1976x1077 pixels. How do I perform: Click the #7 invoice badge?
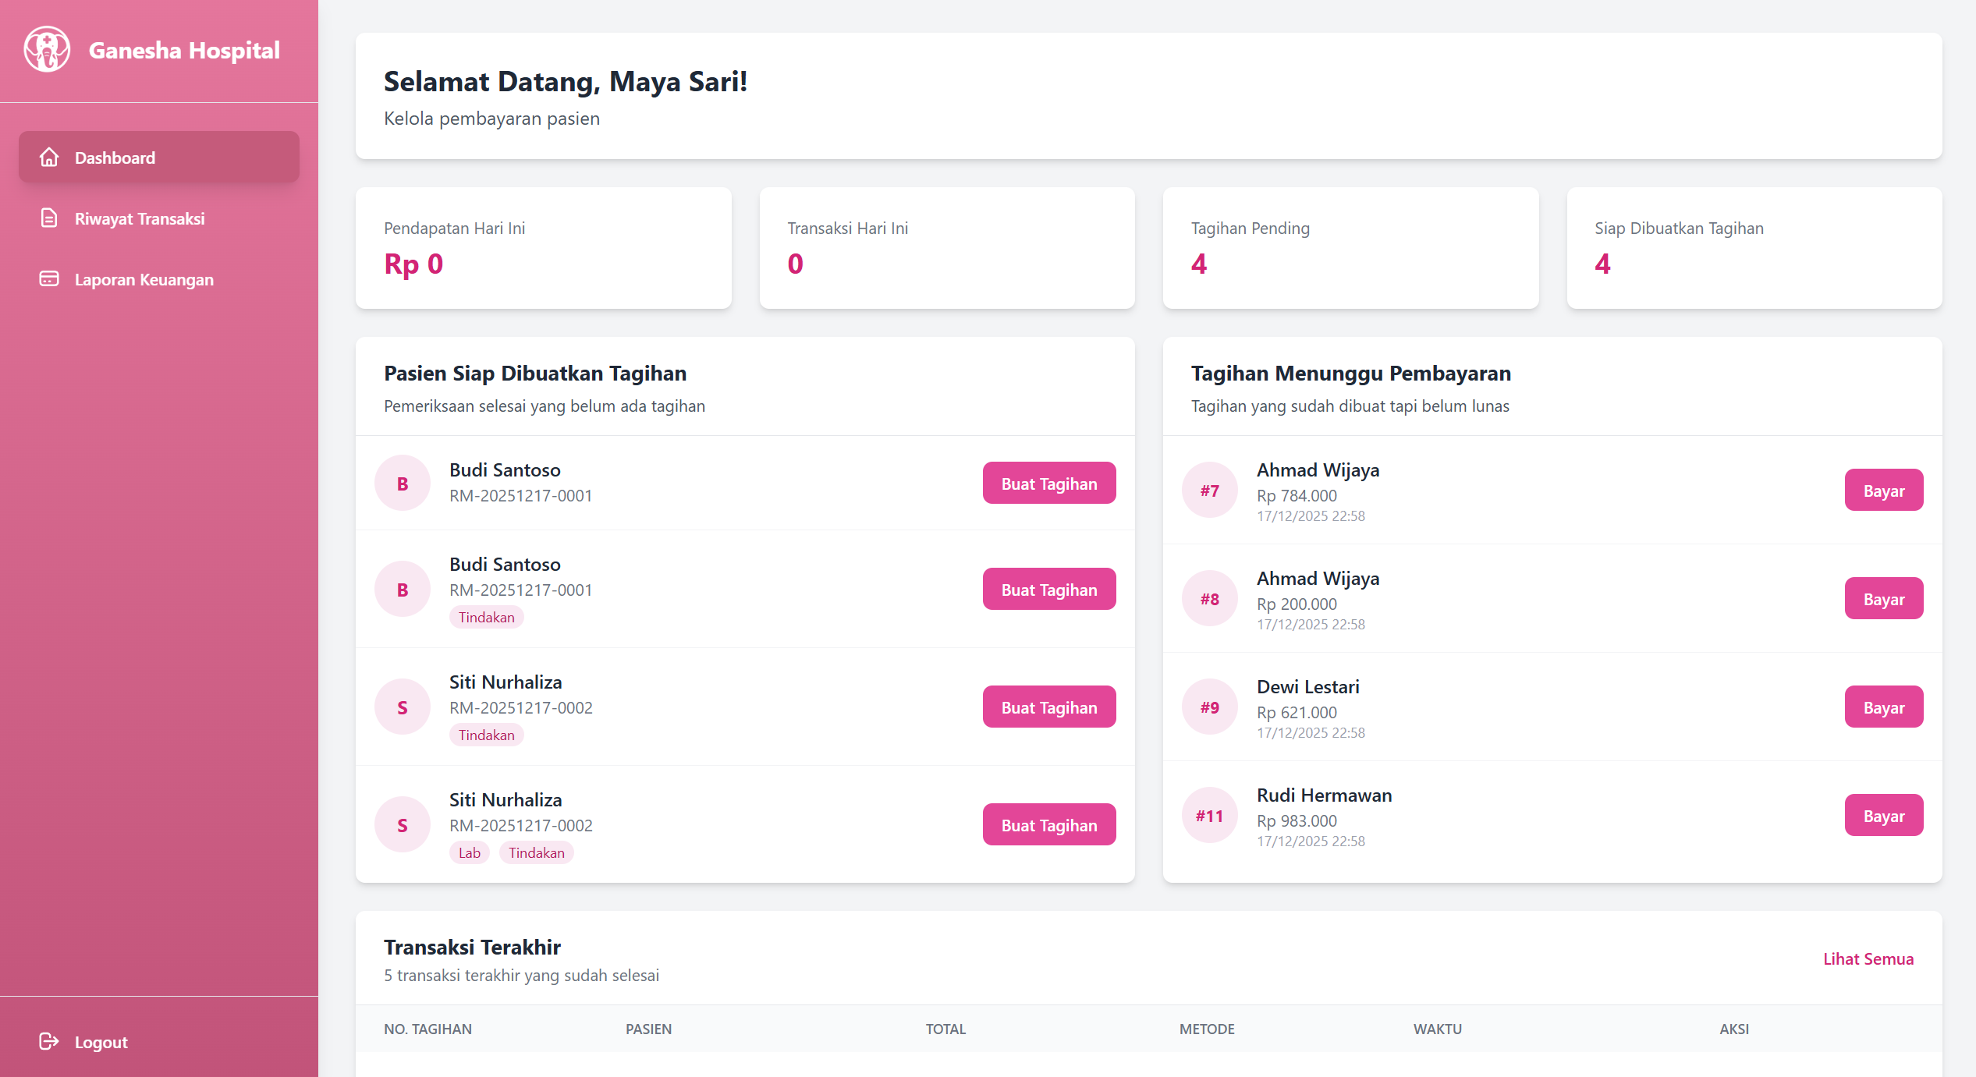click(1209, 491)
